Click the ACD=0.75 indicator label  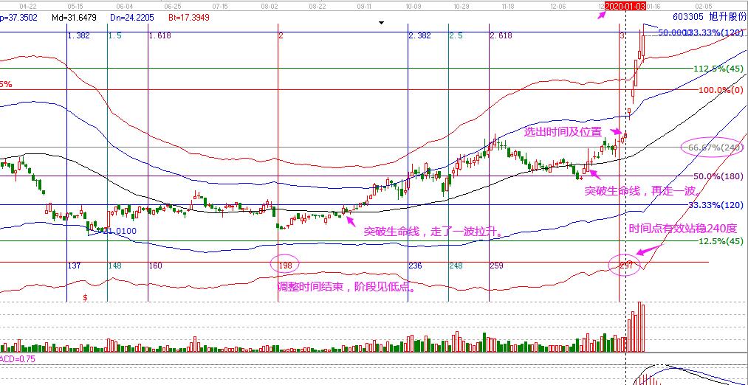pyautogui.click(x=16, y=358)
